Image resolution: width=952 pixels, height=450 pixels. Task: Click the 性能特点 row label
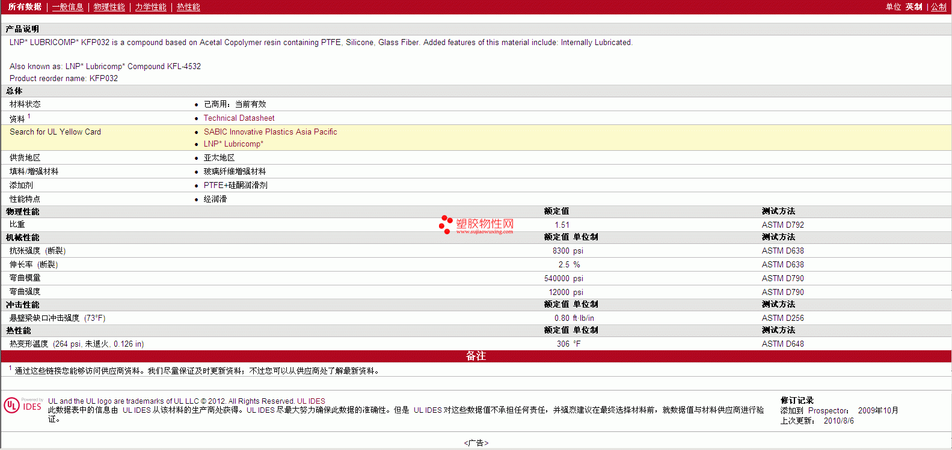25,199
